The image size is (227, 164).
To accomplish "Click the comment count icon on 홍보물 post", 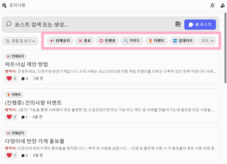I will pyautogui.click(x=23, y=156).
